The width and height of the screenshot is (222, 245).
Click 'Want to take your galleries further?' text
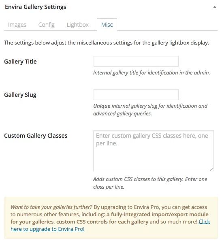51,207
